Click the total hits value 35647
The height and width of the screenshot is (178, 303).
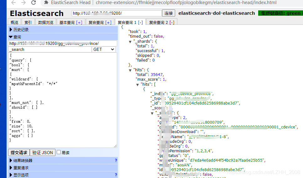157,75
